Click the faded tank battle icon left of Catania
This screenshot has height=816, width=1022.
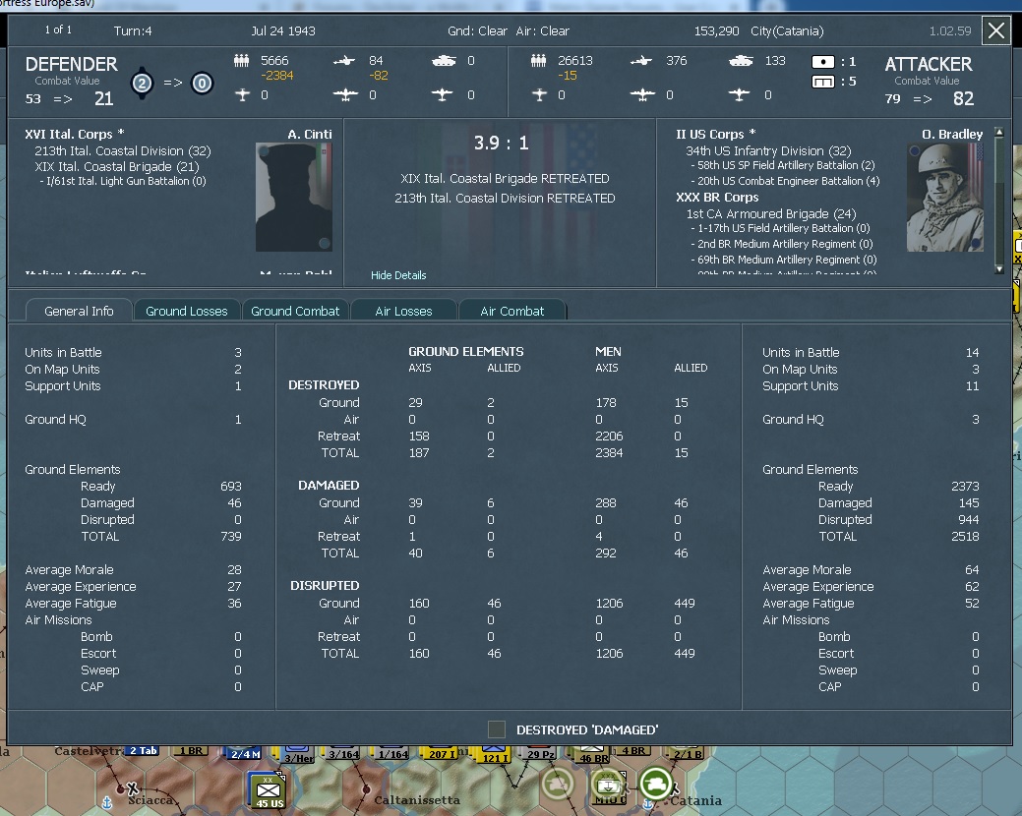[x=559, y=785]
